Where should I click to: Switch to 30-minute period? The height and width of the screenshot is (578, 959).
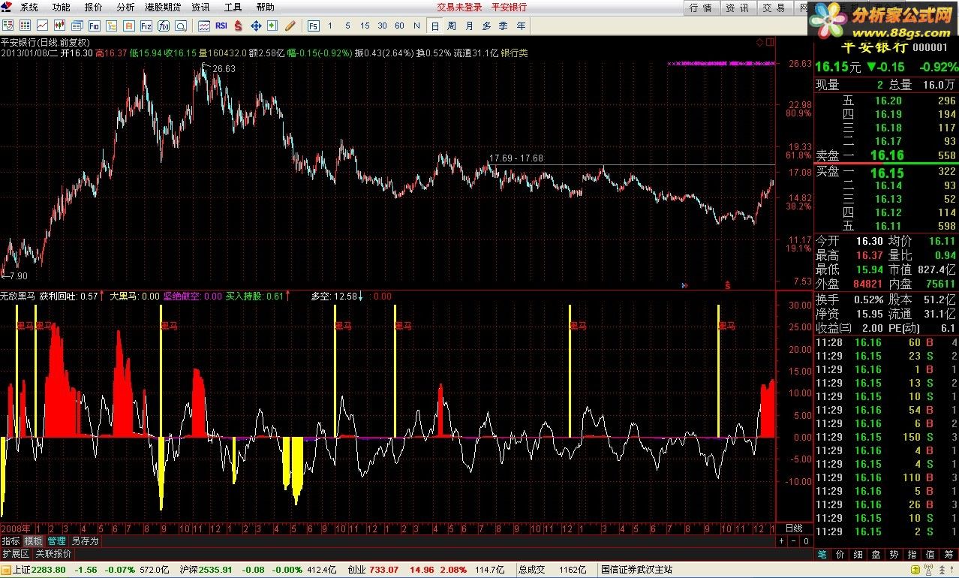pos(382,26)
